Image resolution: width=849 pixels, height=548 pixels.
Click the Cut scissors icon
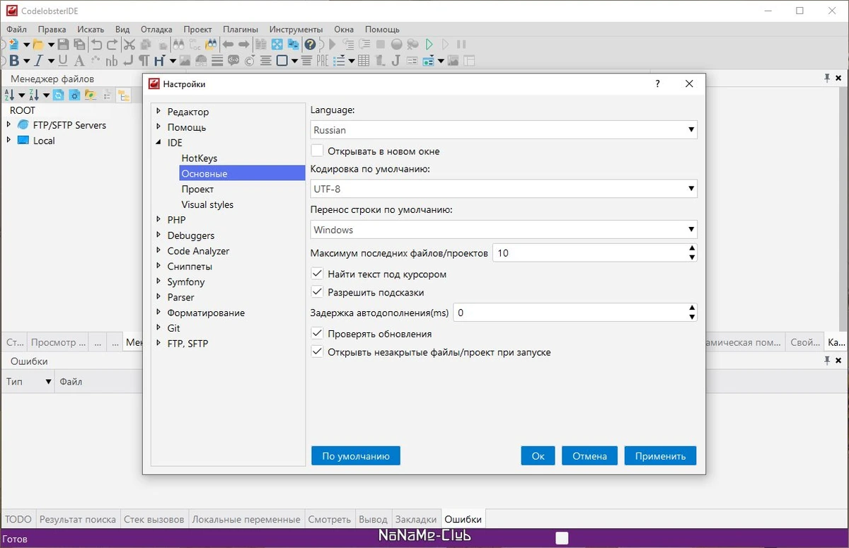[x=129, y=44]
